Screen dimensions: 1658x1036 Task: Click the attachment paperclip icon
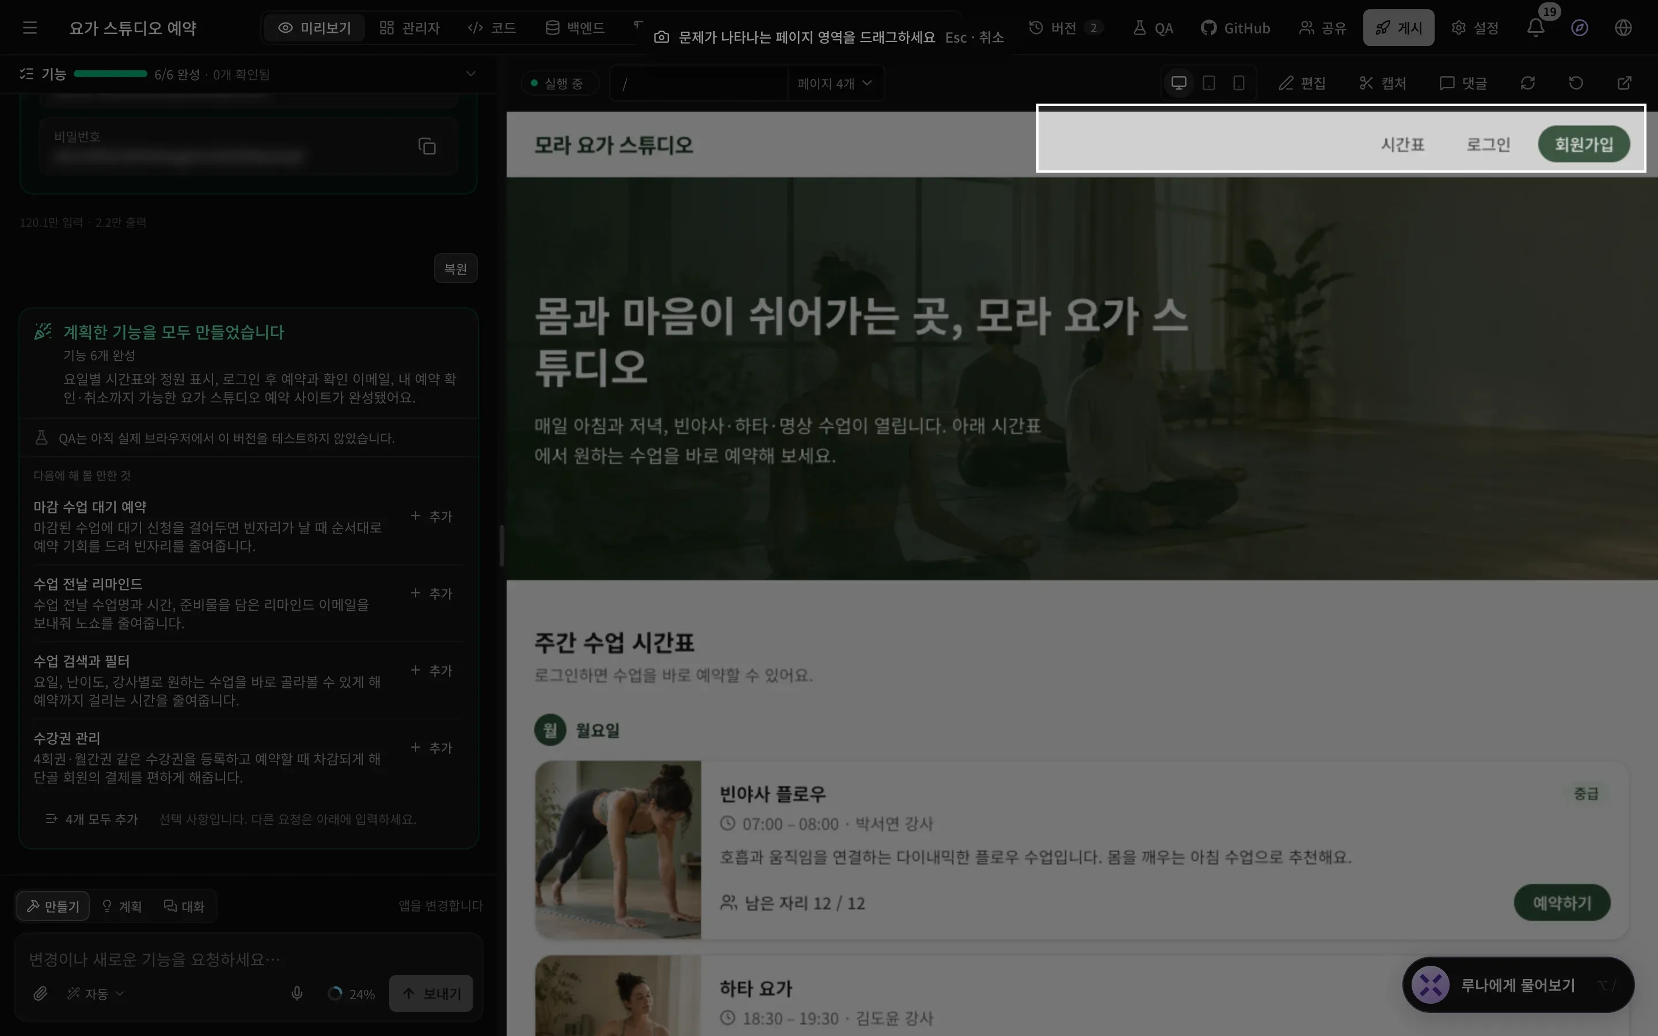click(40, 993)
